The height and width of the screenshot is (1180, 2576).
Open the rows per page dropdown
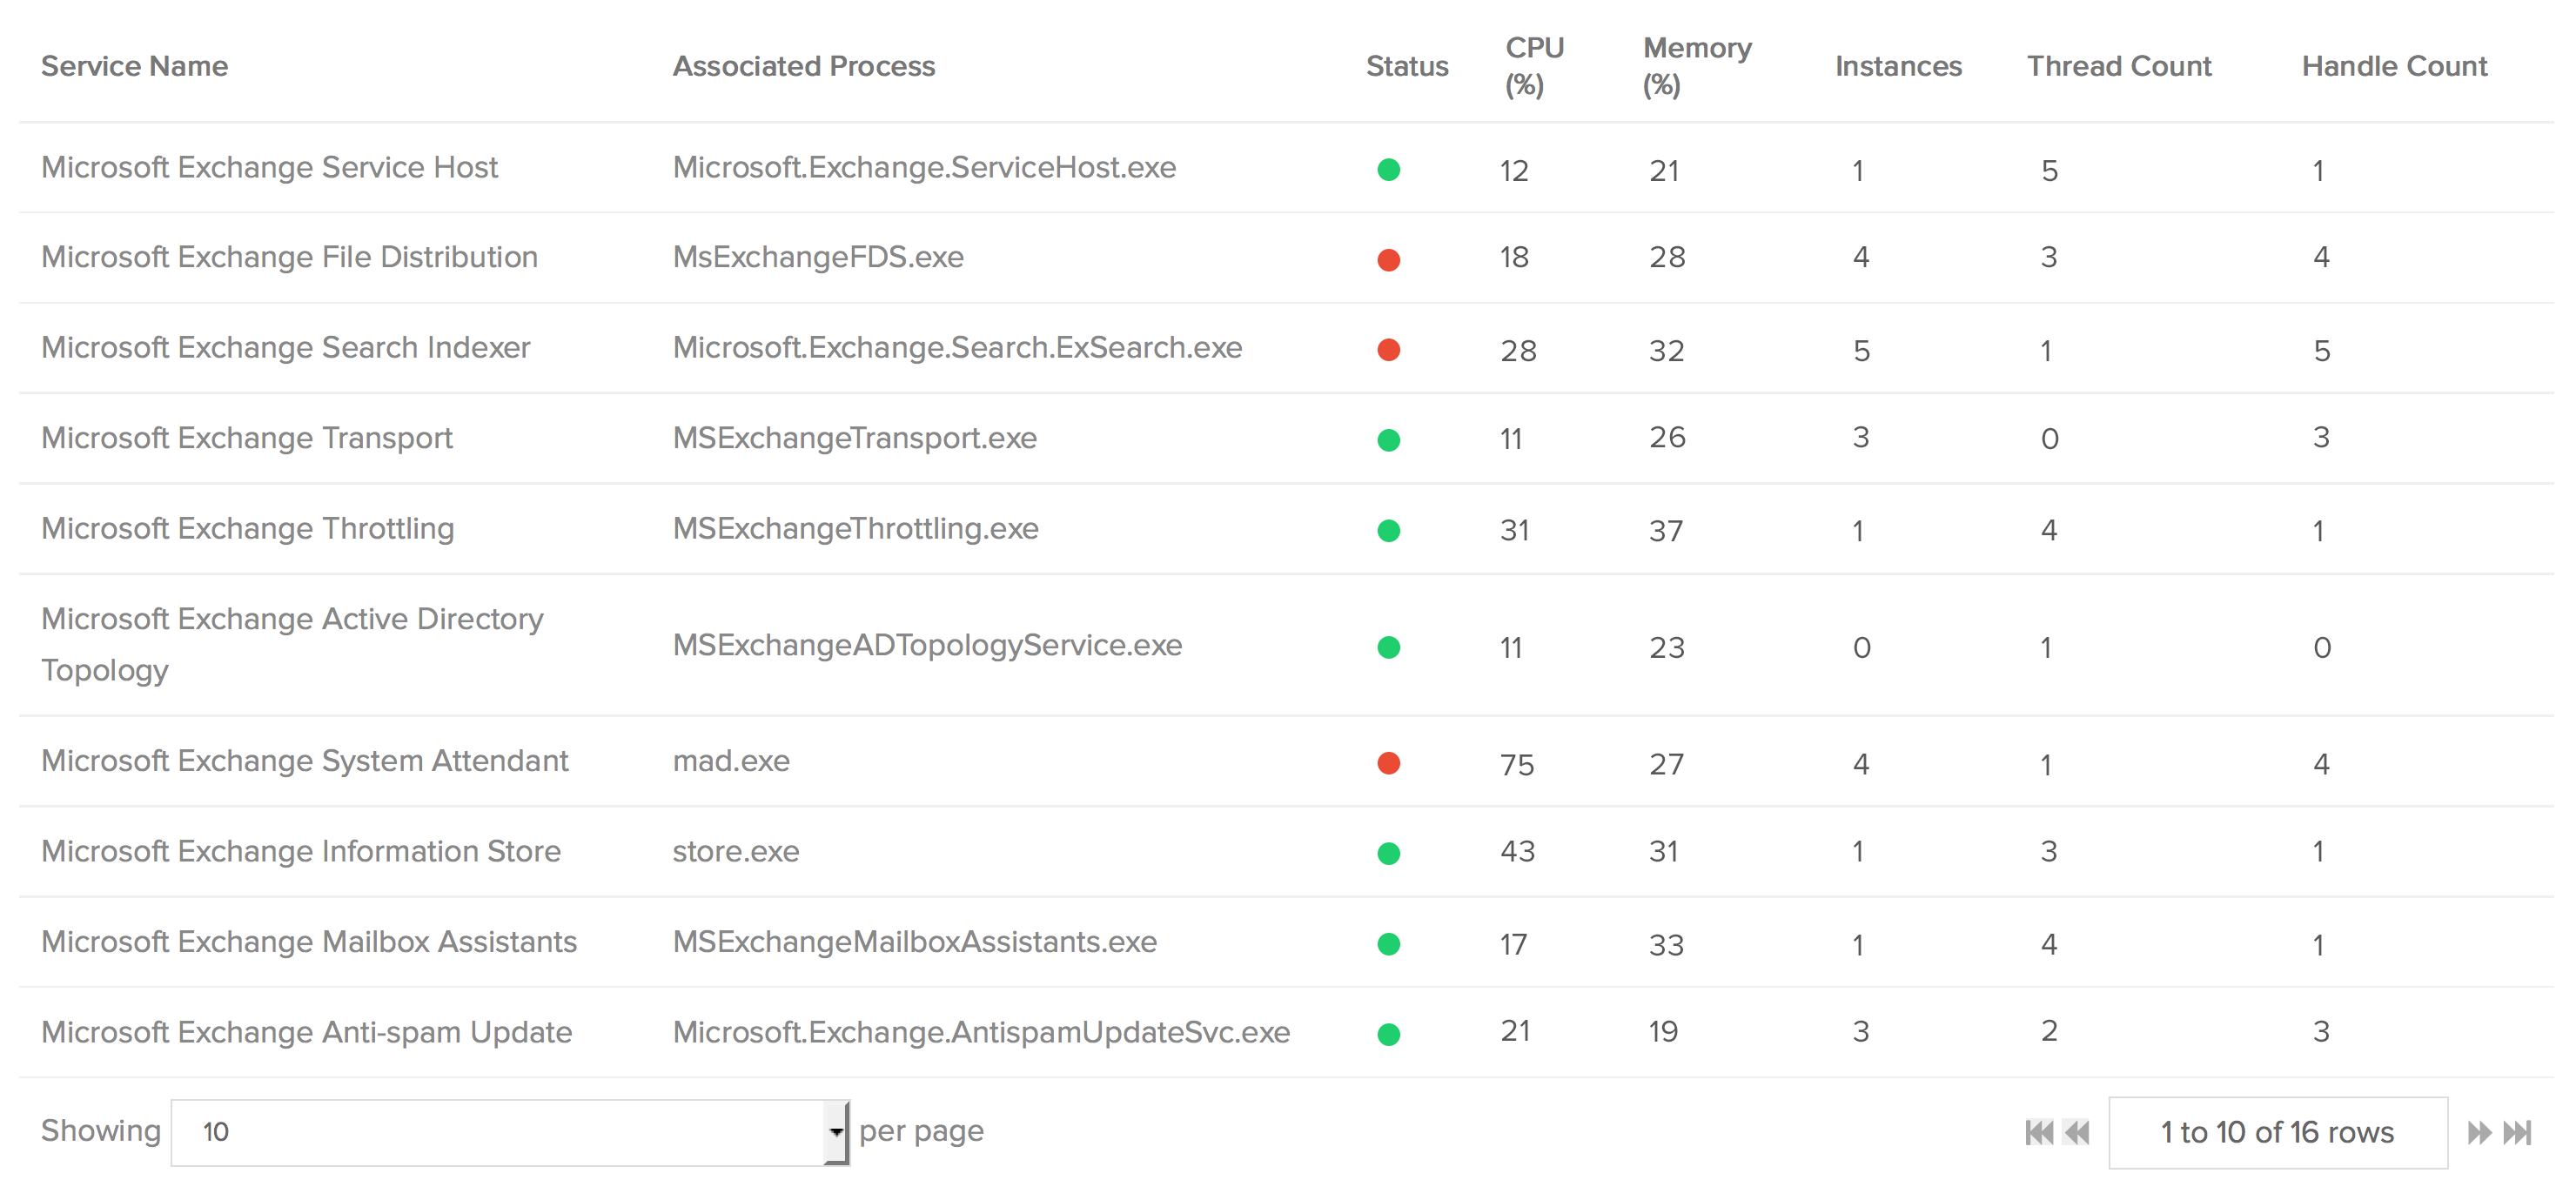pos(510,1132)
